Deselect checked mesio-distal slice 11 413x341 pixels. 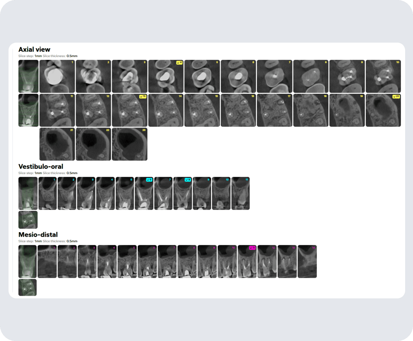pyautogui.click(x=252, y=248)
